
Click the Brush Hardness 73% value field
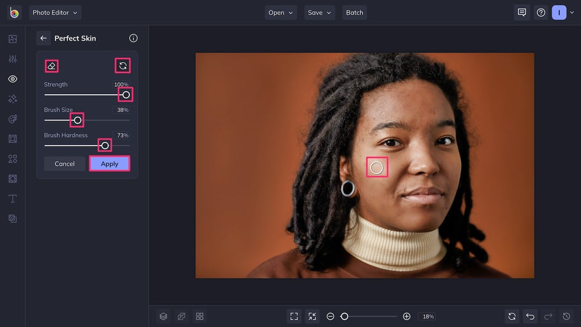[121, 135]
